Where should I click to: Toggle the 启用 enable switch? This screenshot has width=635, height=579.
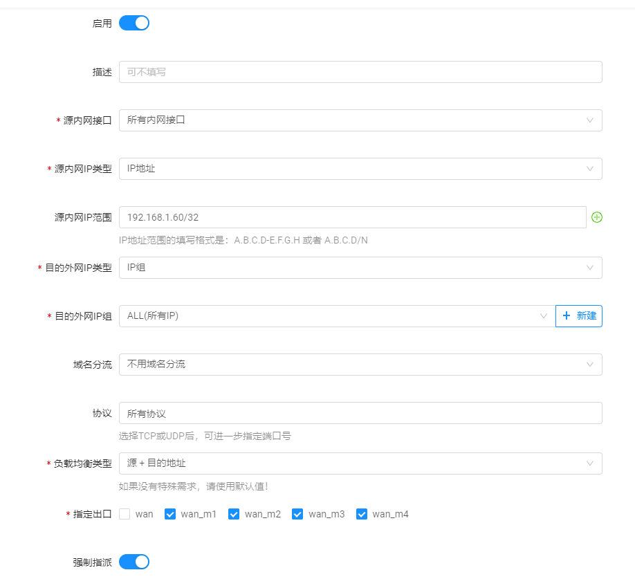pos(134,23)
